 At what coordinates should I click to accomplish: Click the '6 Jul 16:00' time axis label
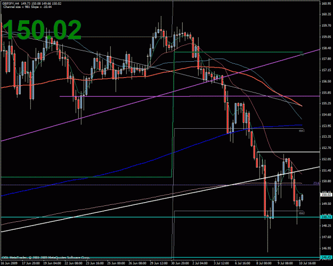pyautogui.click(x=242, y=263)
